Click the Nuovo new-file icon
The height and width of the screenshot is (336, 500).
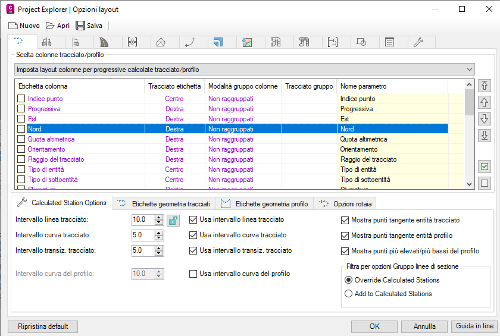click(12, 26)
